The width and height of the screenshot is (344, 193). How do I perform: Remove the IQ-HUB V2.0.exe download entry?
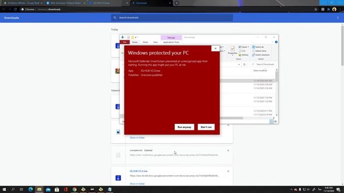(228, 171)
